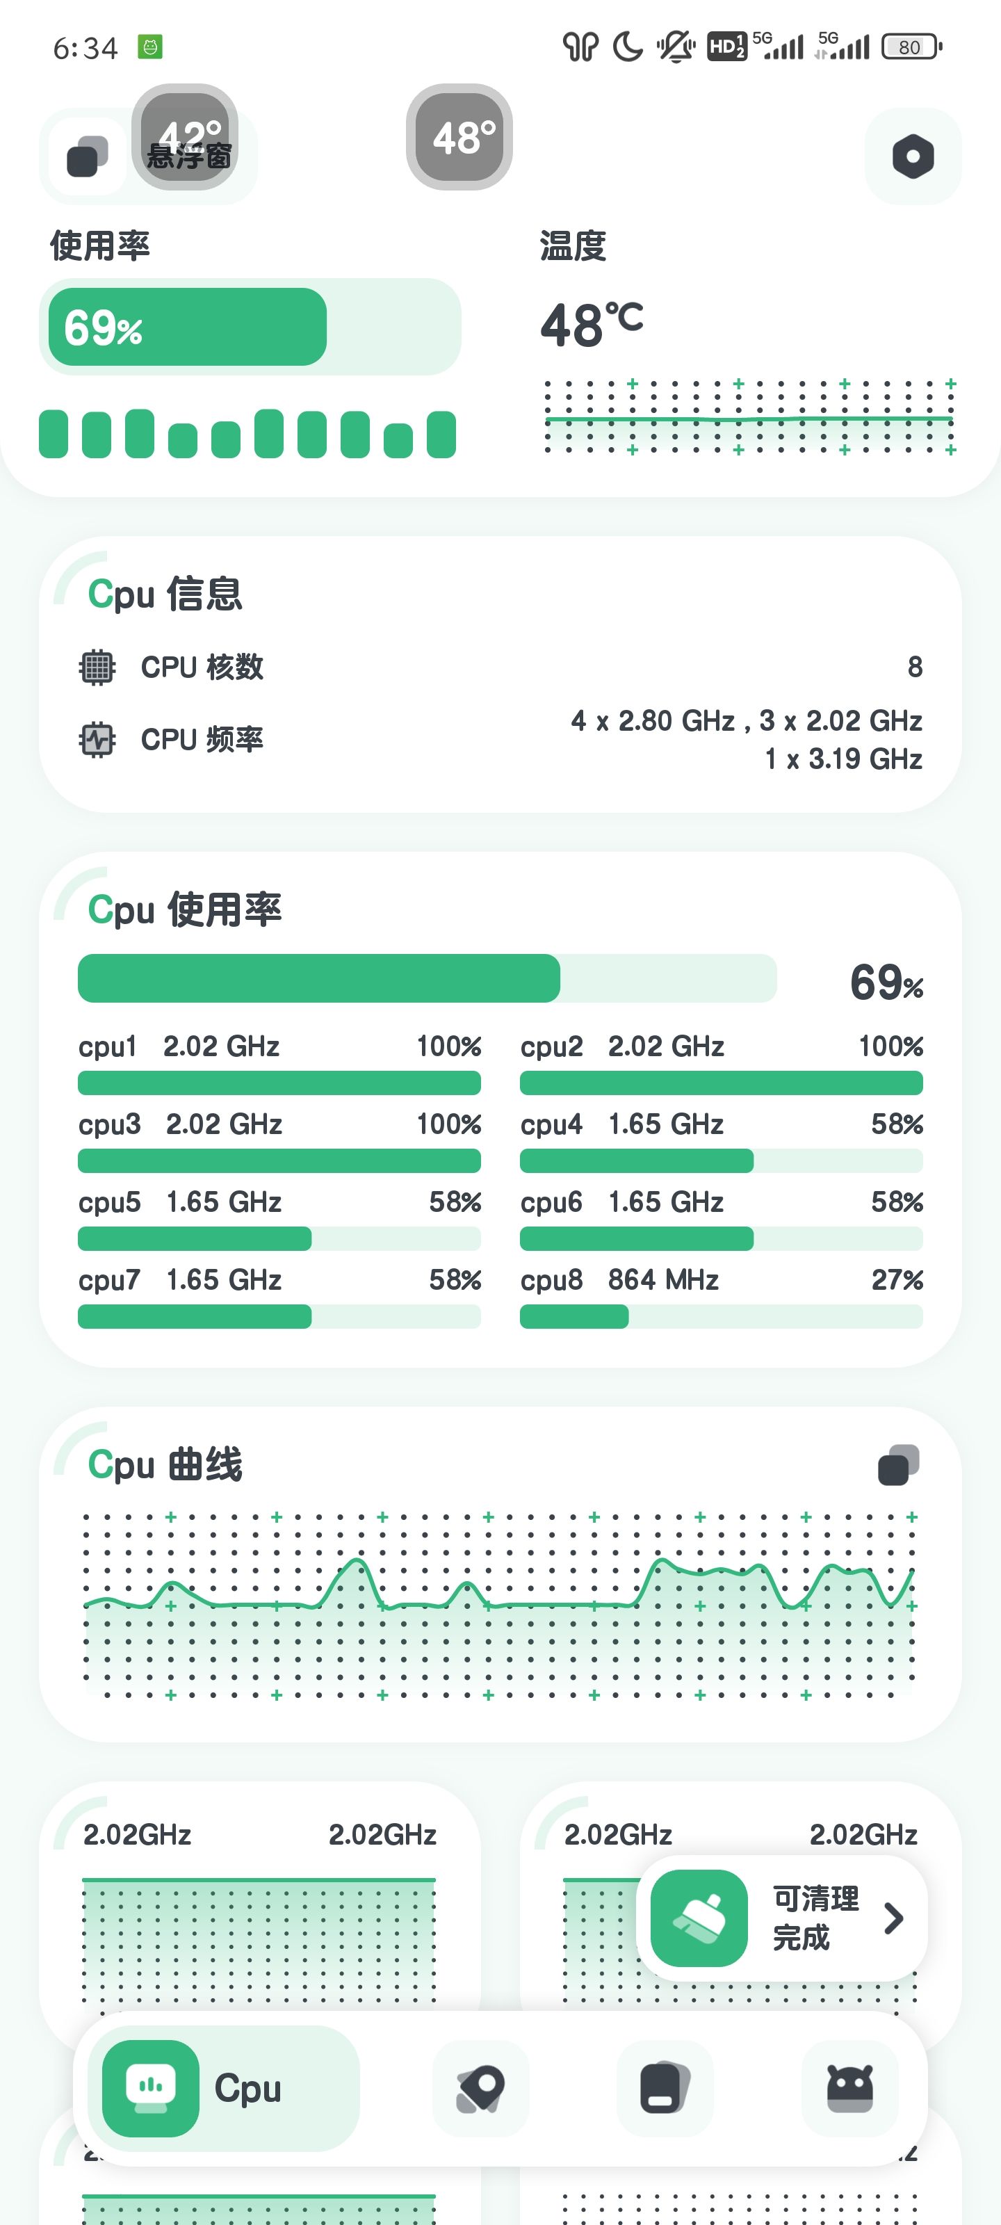Expand the 可清理 完成 chevron arrow
Image resolution: width=1001 pixels, height=2225 pixels.
894,1918
